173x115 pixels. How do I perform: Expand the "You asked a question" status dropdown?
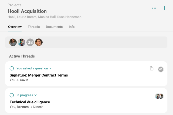pyautogui.click(x=34, y=68)
